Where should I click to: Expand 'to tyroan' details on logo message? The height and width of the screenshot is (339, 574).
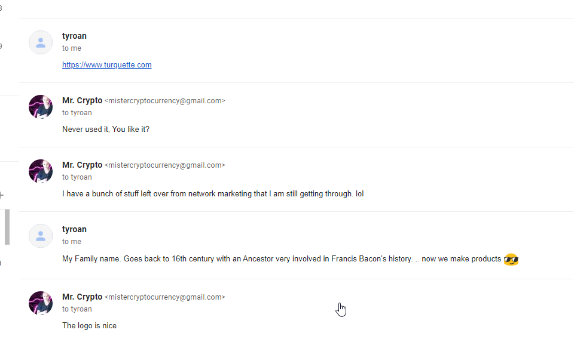[77, 309]
